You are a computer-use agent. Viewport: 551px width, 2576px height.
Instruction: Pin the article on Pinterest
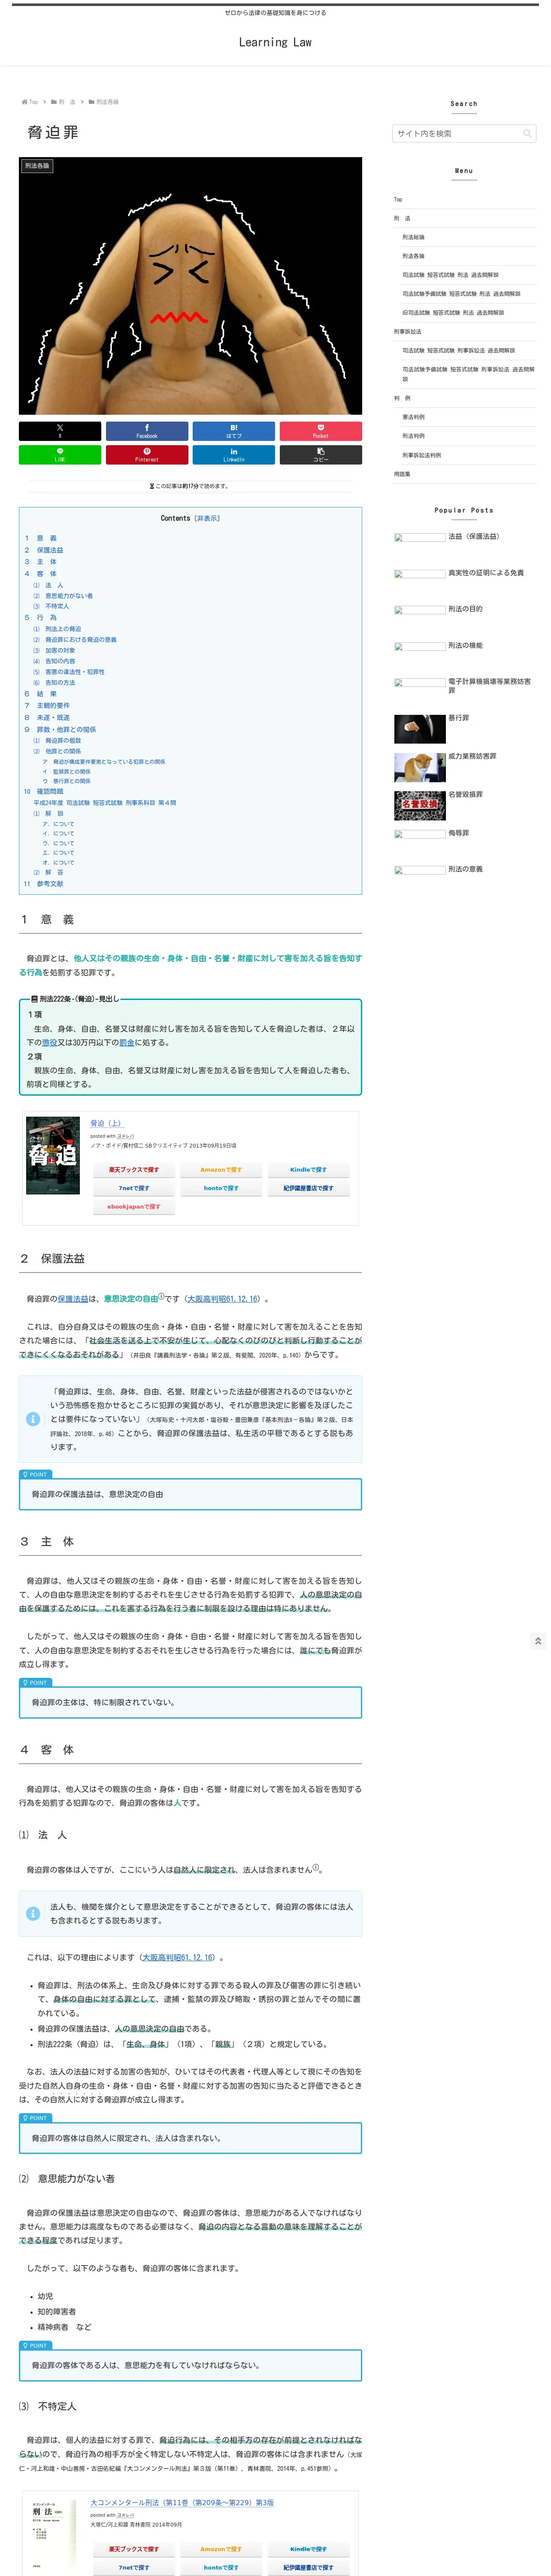click(147, 455)
